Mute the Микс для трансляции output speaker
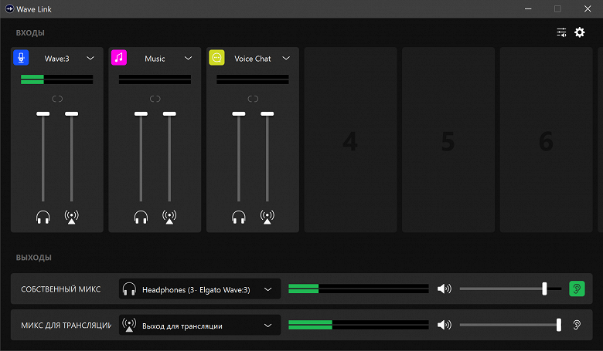The height and width of the screenshot is (351, 603). coord(445,325)
